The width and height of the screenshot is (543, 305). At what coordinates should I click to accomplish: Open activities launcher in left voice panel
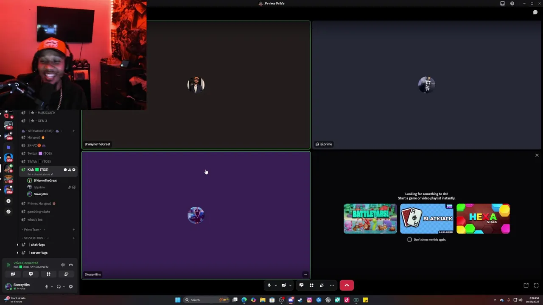pos(48,274)
